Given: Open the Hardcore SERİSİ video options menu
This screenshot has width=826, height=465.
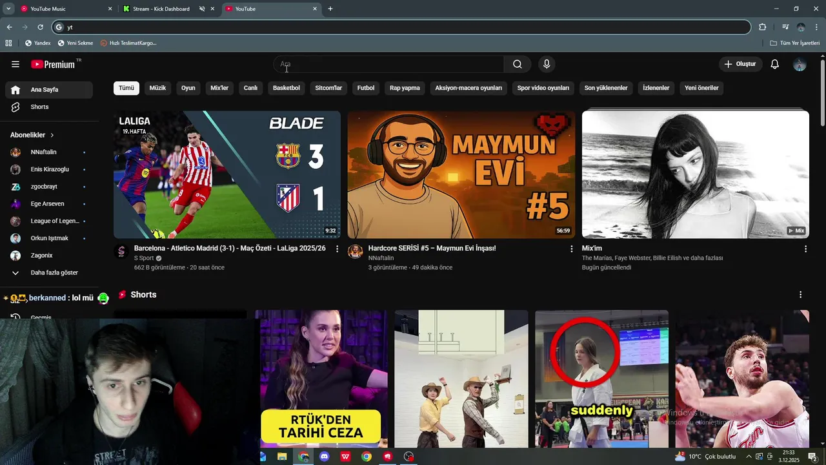Looking at the screenshot, I should (571, 249).
